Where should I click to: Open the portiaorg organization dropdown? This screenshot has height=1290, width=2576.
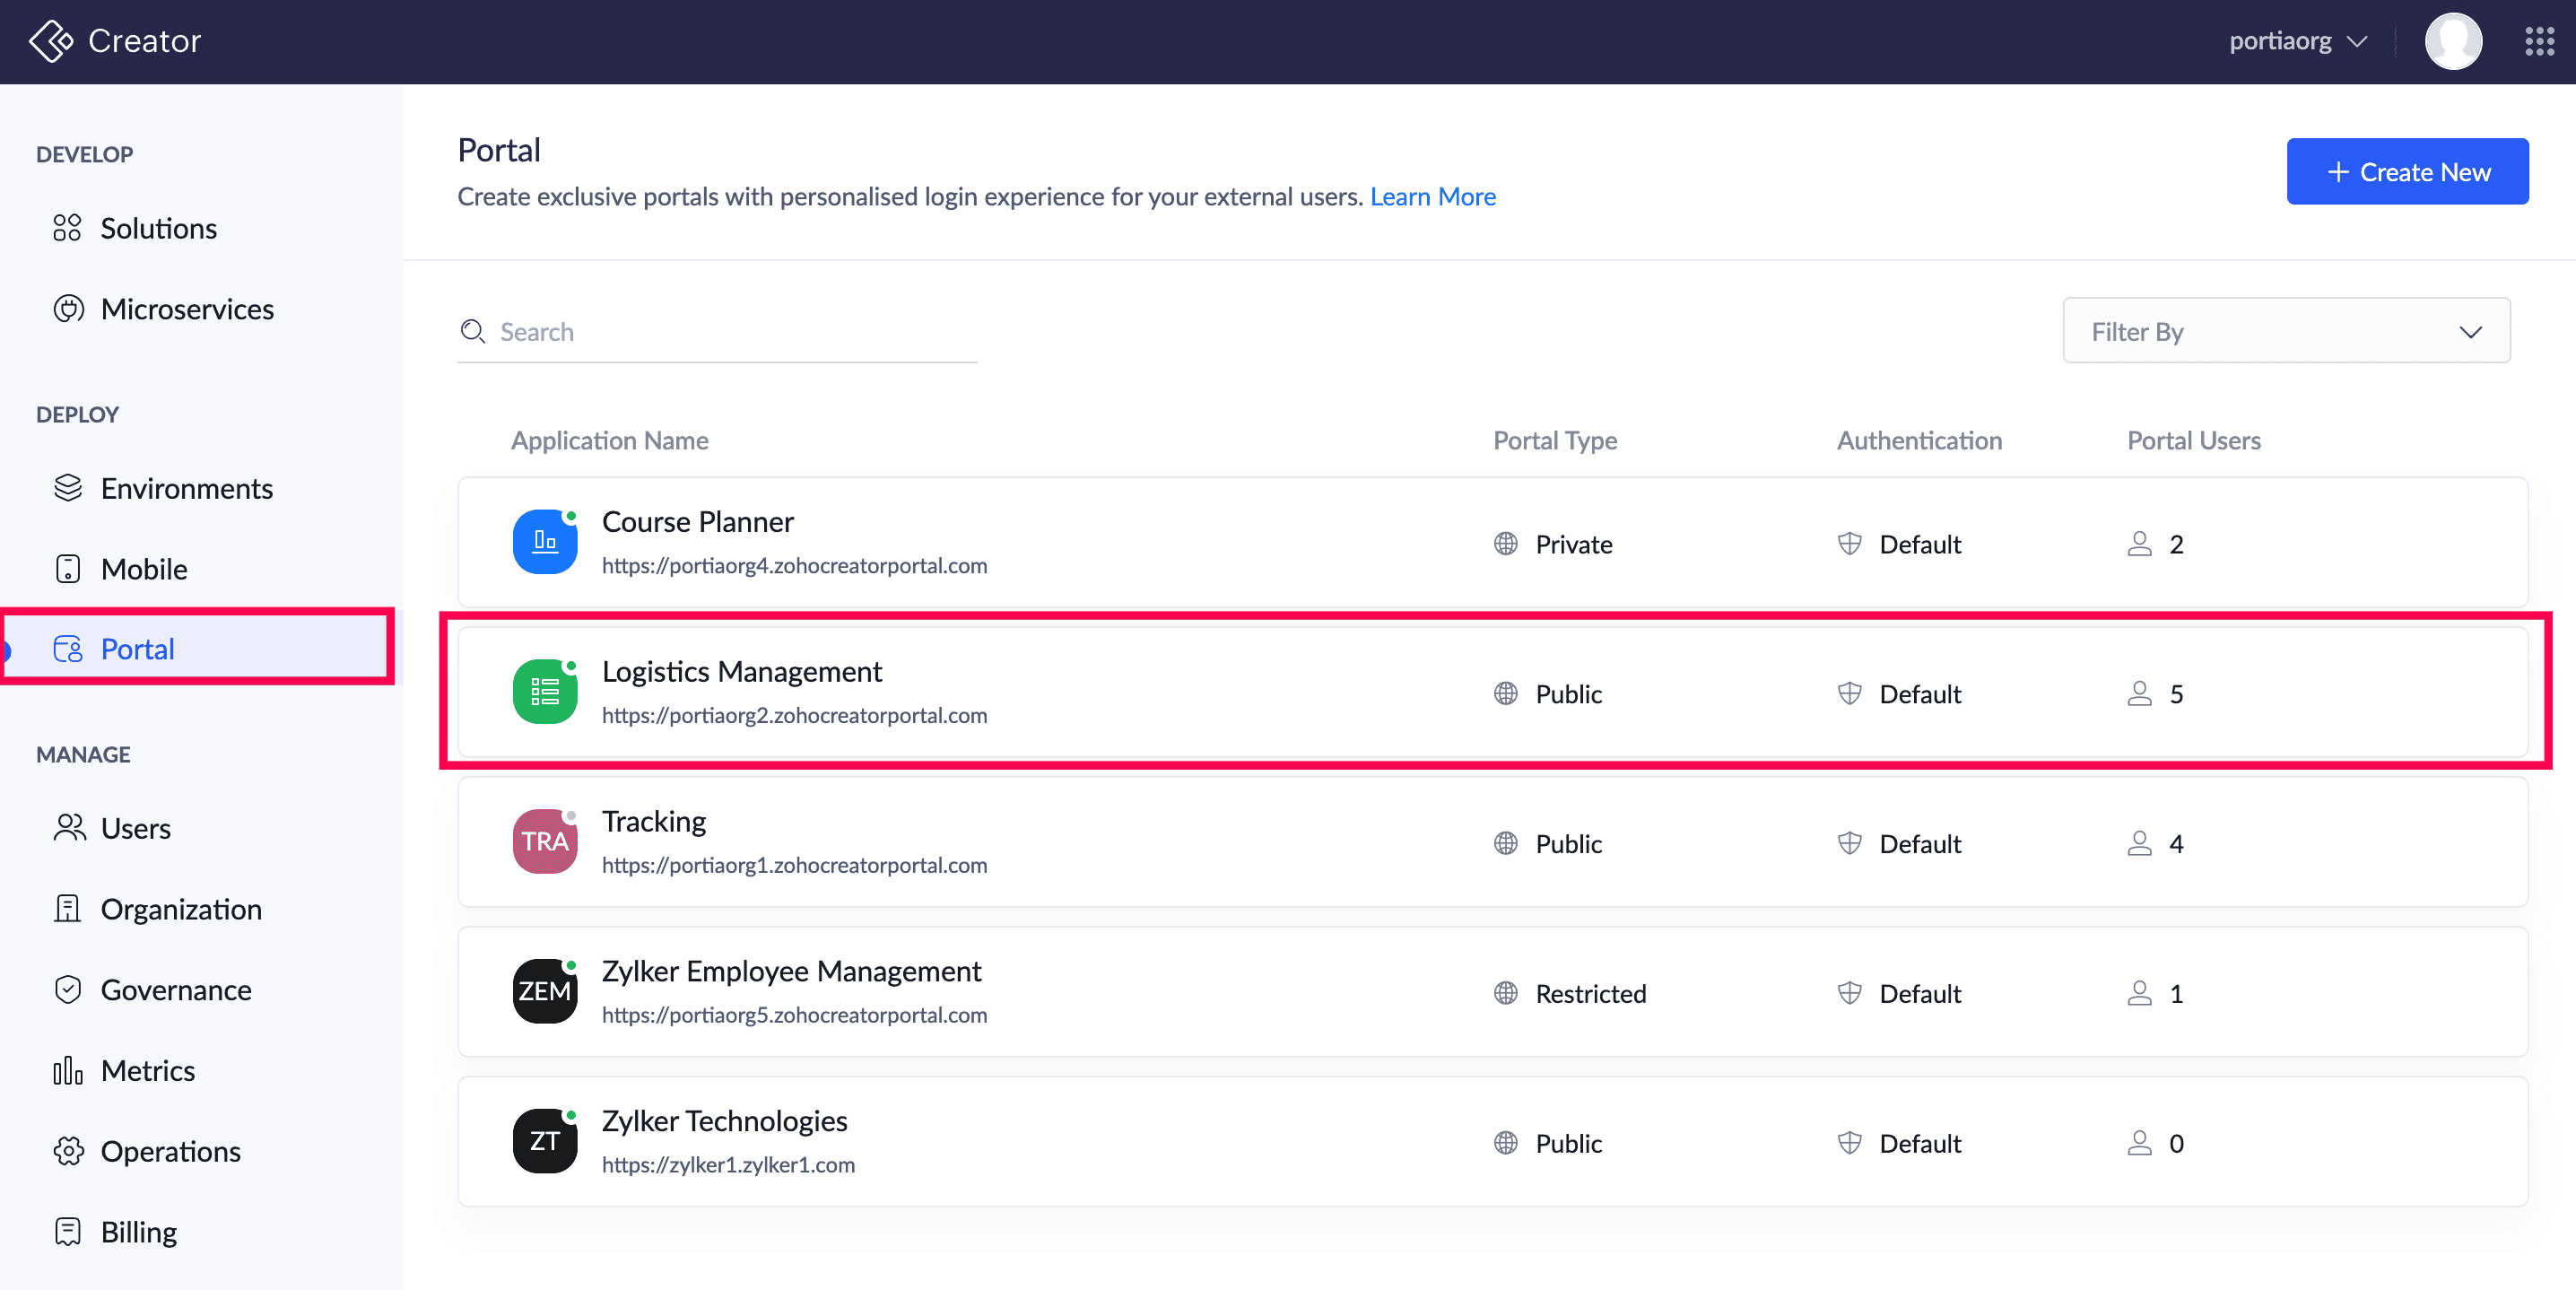click(2298, 41)
